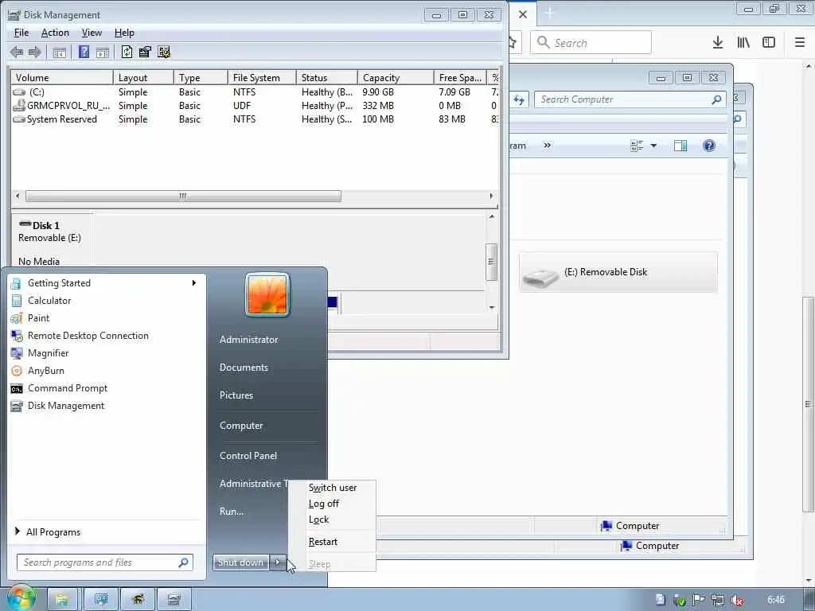
Task: Click the user account picture in Start menu
Action: tap(267, 294)
